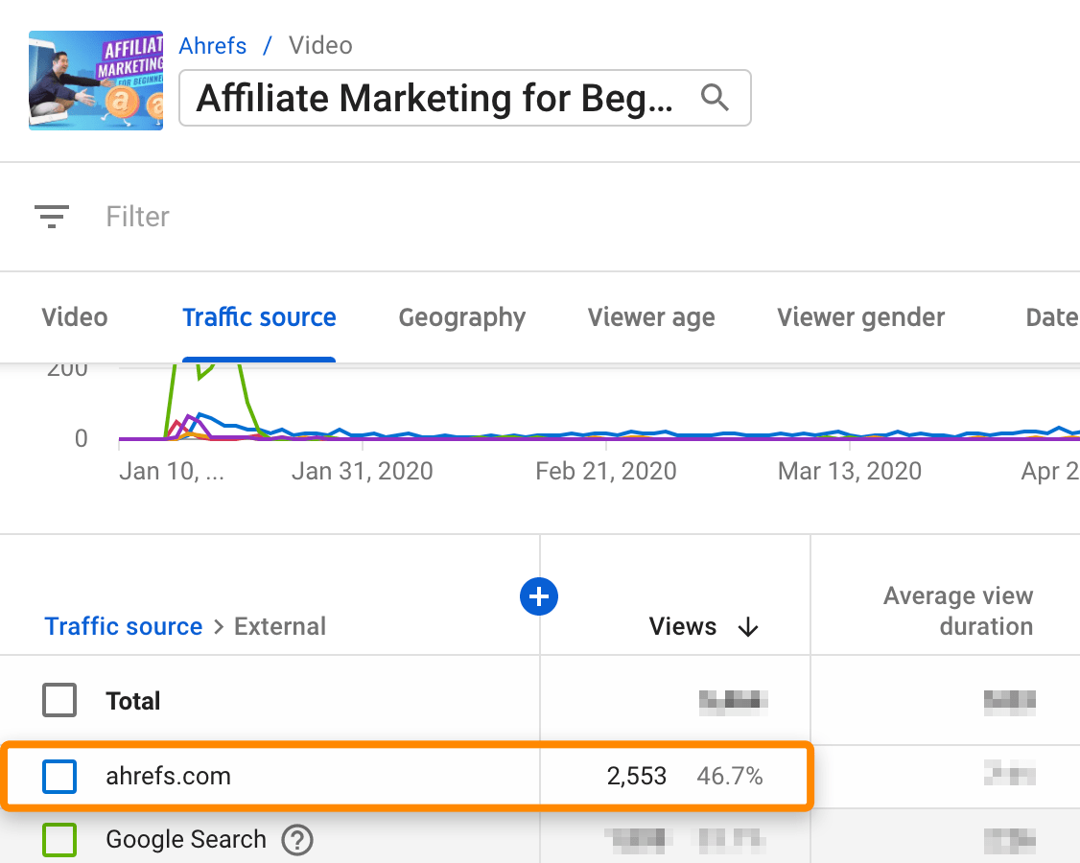This screenshot has width=1080, height=863.
Task: Go back via the Ahrefs breadcrumb link
Action: (x=213, y=45)
